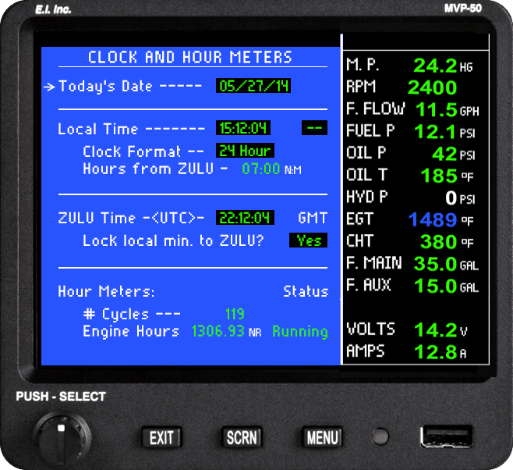Screen dimensions: 513x470
Task: Click the HYD P reading 0
Action: point(451,198)
